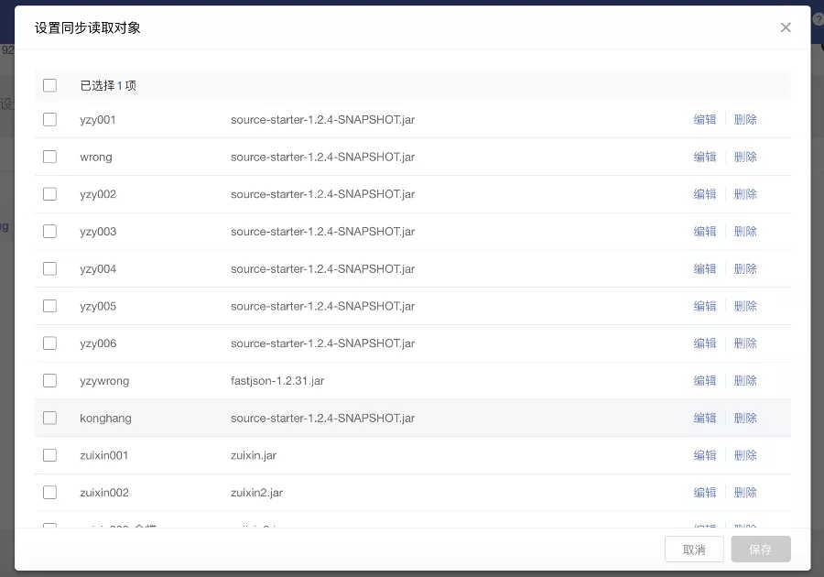This screenshot has width=824, height=577.
Task: Check the wrong row checkbox
Action: pos(50,157)
